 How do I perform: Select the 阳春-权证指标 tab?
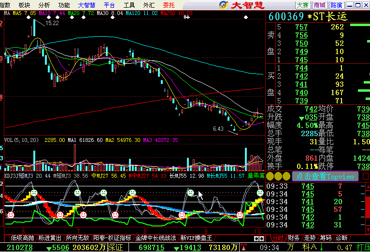(x=112, y=238)
